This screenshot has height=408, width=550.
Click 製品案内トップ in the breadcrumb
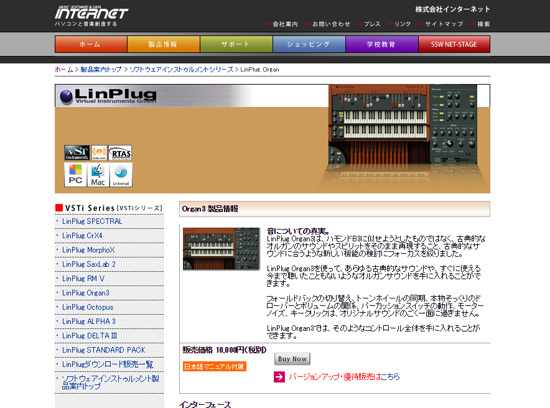[101, 70]
